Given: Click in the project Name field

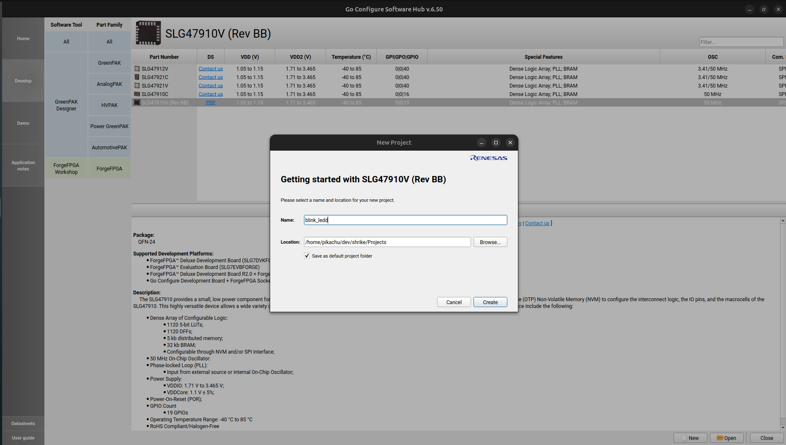Looking at the screenshot, I should pos(405,220).
